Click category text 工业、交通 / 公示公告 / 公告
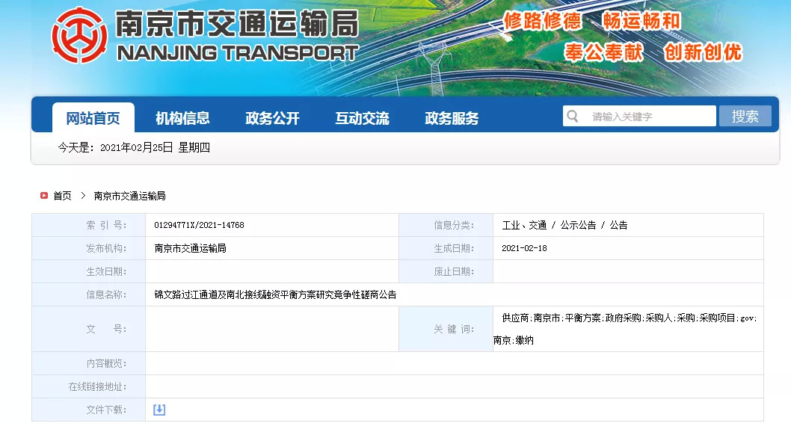Viewport: 791px width, 426px height. click(x=564, y=225)
